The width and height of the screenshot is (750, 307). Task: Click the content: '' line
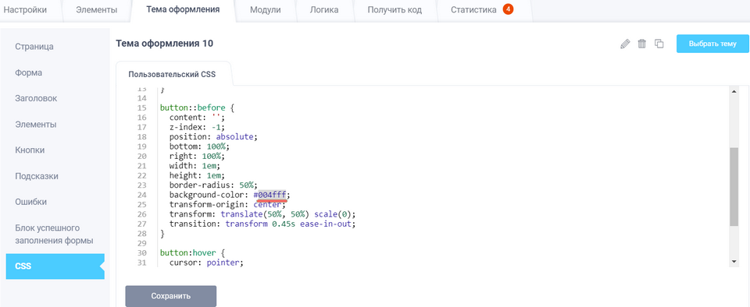[197, 118]
